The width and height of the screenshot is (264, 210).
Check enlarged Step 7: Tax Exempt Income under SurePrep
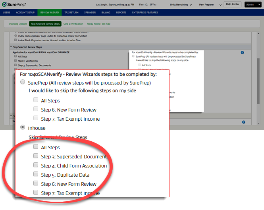pyautogui.click(x=36, y=118)
